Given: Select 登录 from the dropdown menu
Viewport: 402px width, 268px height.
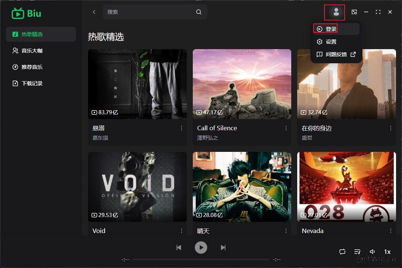Looking at the screenshot, I should click(331, 29).
